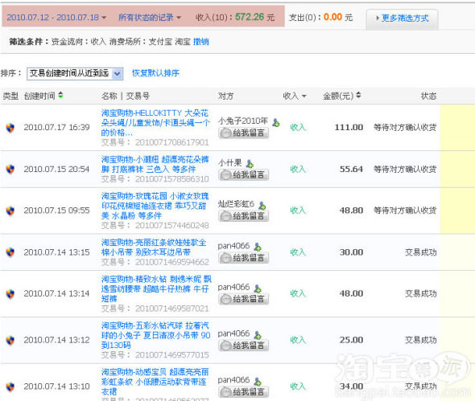
Task: Click counterparty name 灿烂彩虹6
Action: click(236, 204)
